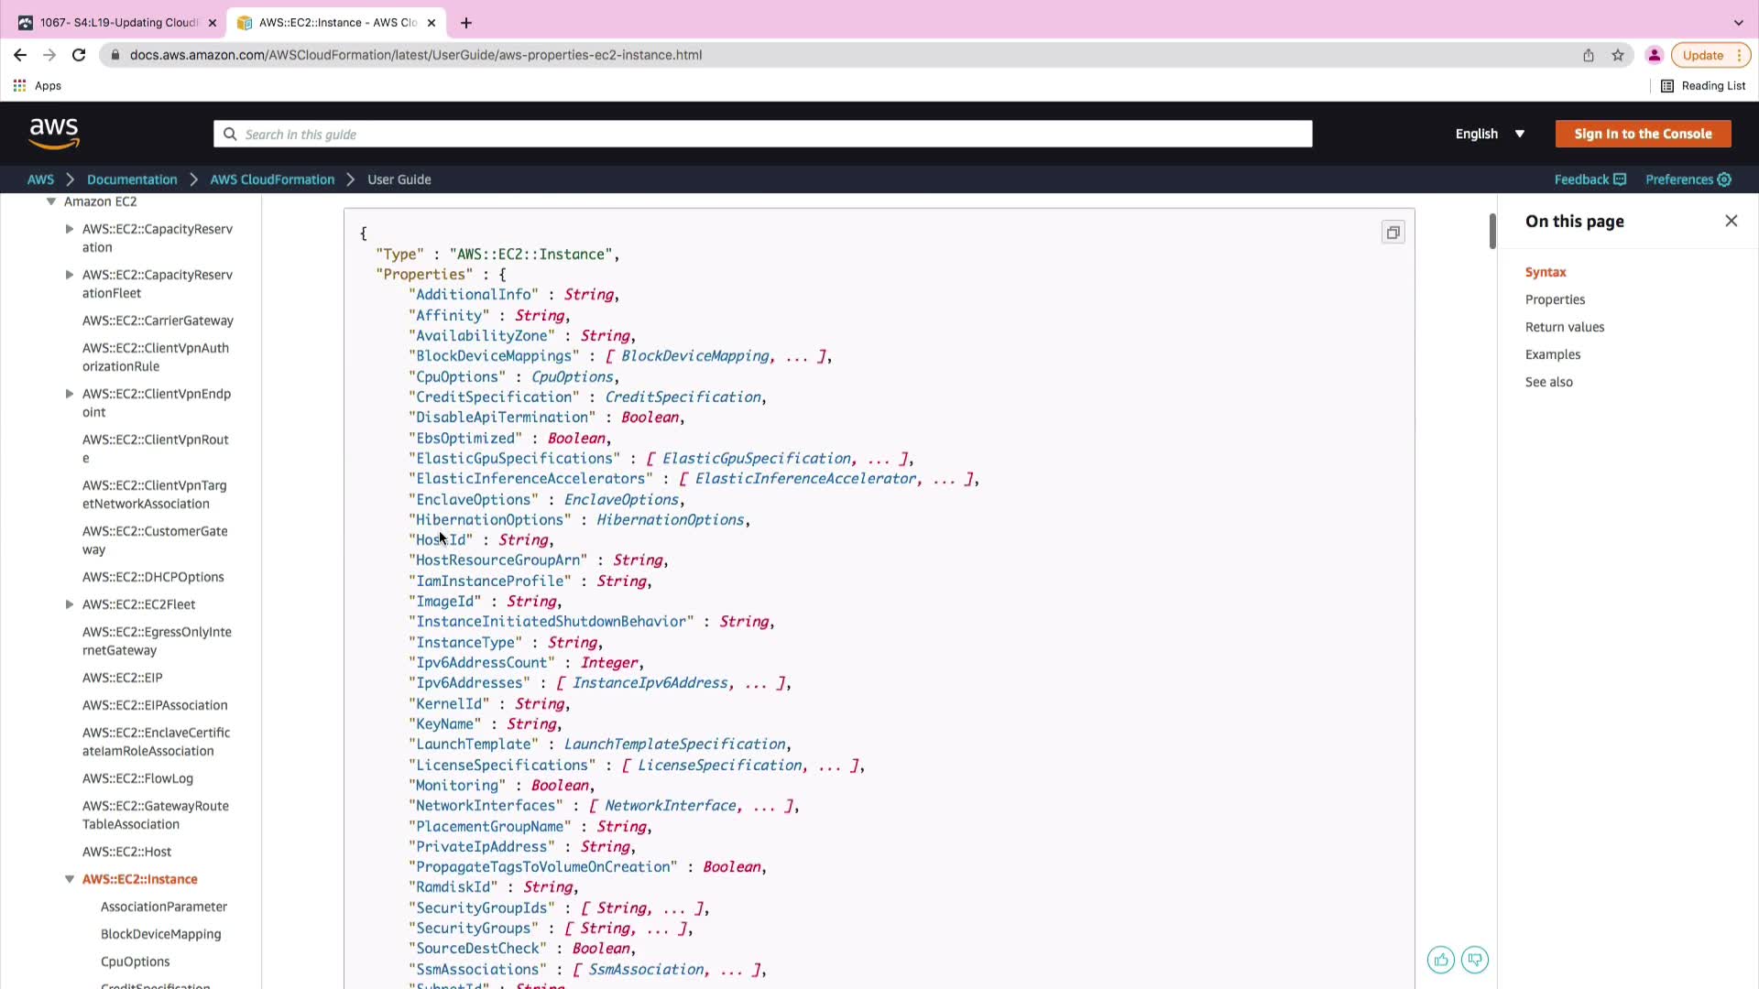The width and height of the screenshot is (1759, 989).
Task: Click Sign In to the Console
Action: 1643,134
